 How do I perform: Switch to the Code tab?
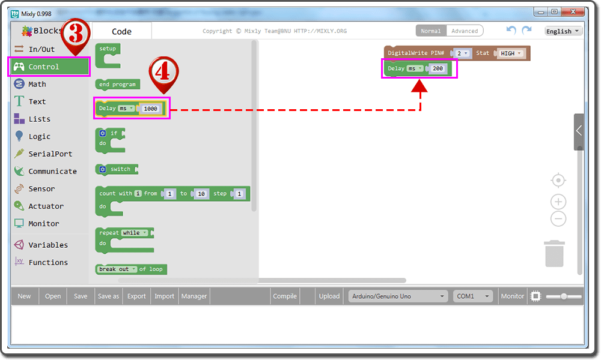pos(121,31)
